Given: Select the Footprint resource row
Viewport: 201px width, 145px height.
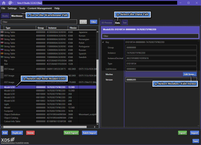Looking at the screenshot, I should (48, 111).
